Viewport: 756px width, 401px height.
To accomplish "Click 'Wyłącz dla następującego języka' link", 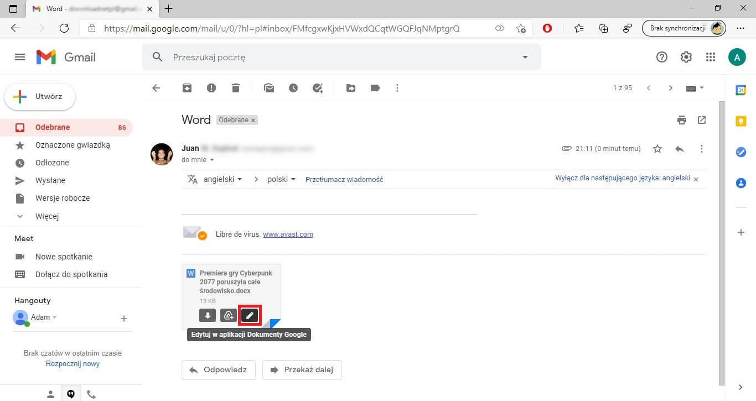I will [623, 178].
